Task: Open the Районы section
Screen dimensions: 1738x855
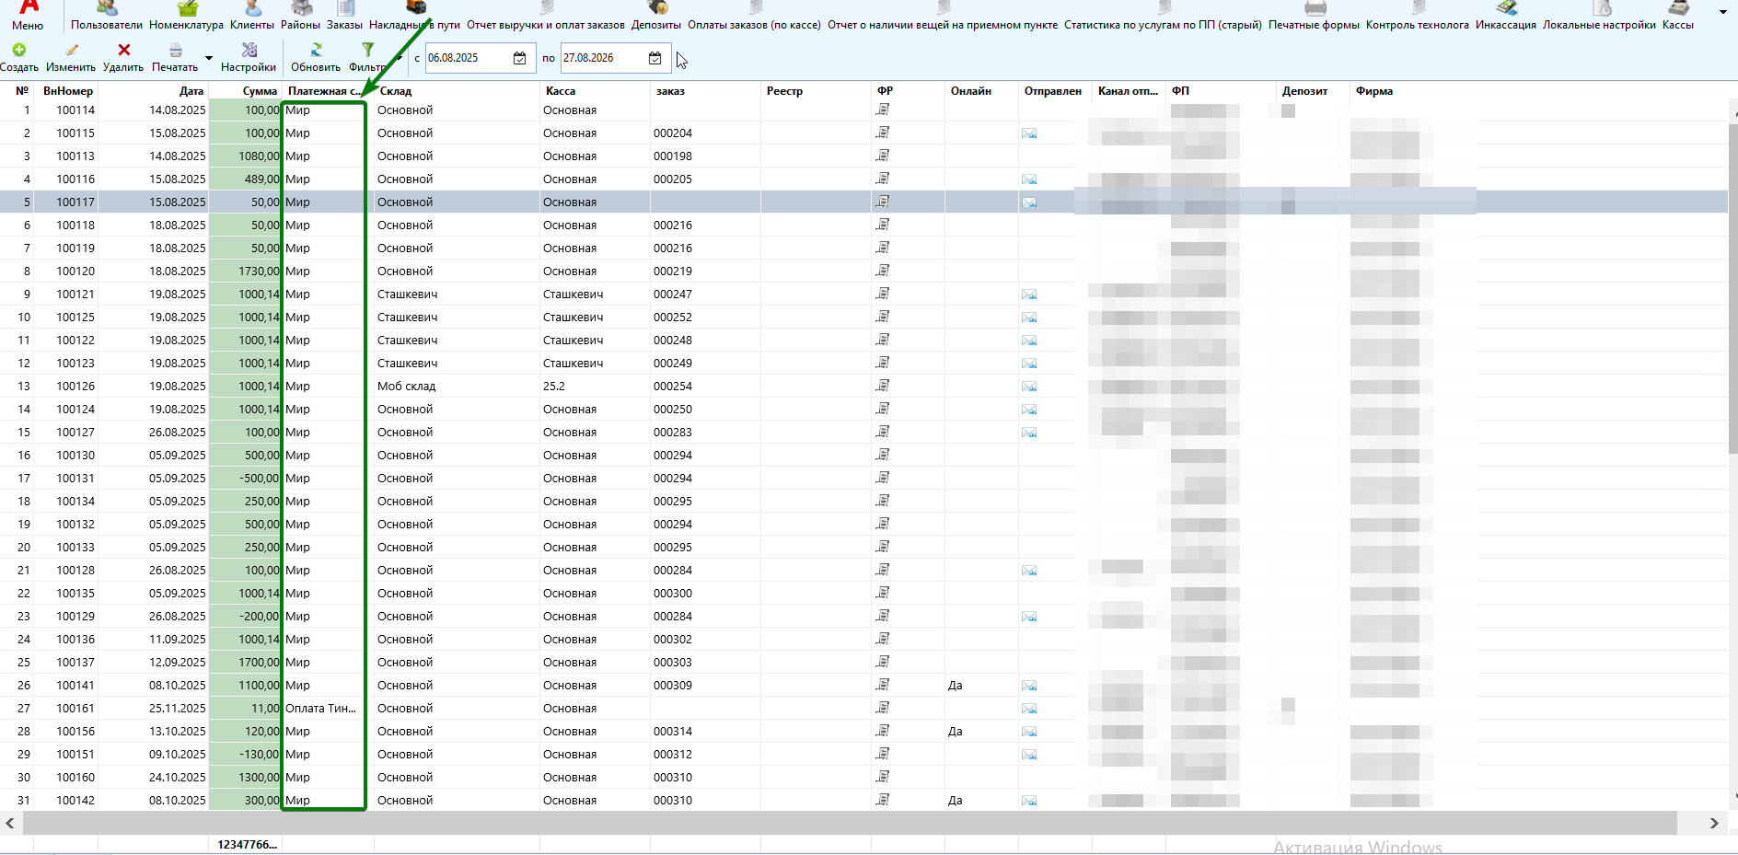Action: [300, 16]
